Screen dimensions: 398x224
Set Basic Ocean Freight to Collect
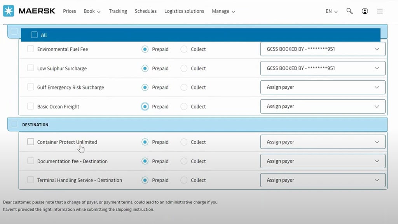(184, 107)
